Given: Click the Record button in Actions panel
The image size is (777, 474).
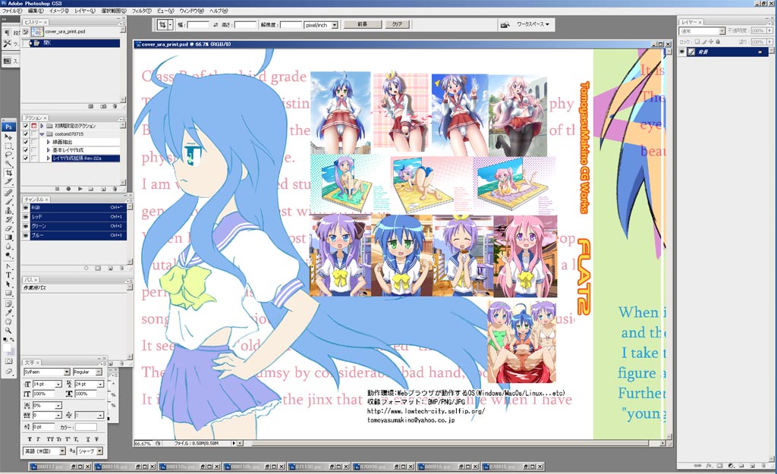Looking at the screenshot, I should coord(68,189).
